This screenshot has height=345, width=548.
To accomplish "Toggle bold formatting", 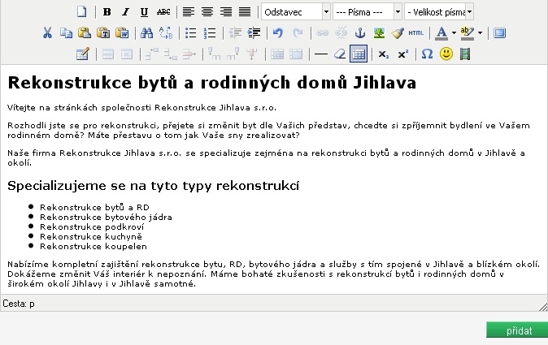I will tap(107, 12).
